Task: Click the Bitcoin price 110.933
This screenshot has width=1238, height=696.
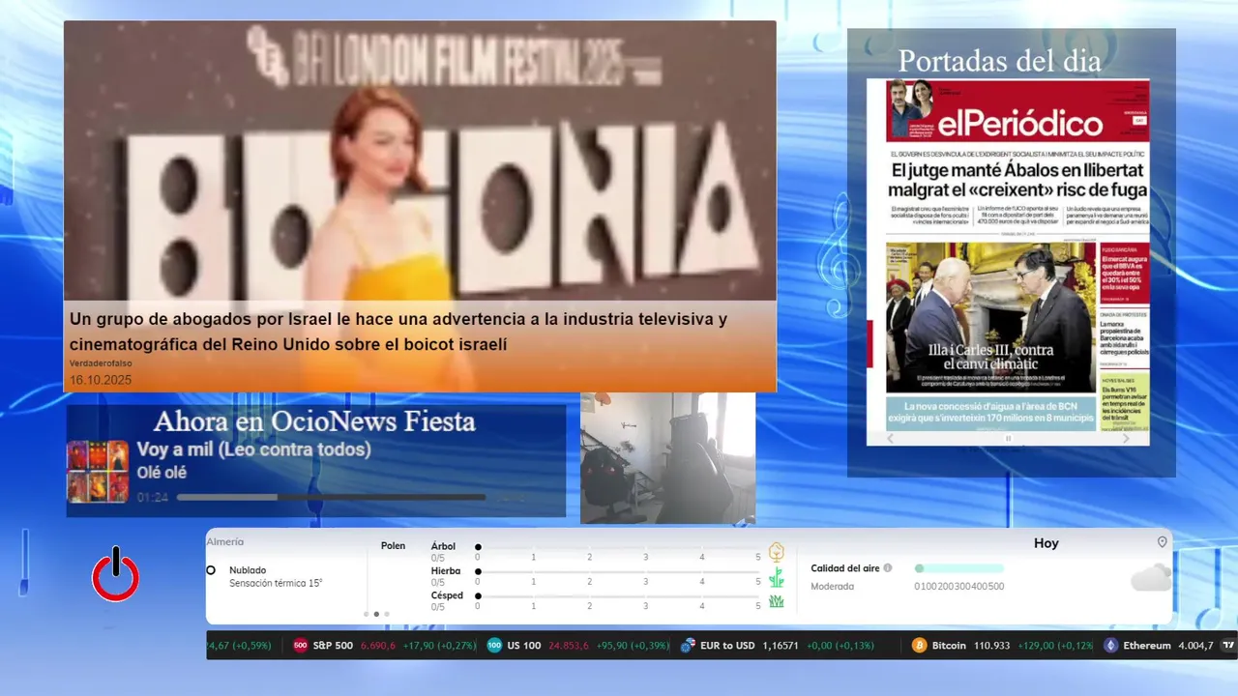Action: [992, 645]
